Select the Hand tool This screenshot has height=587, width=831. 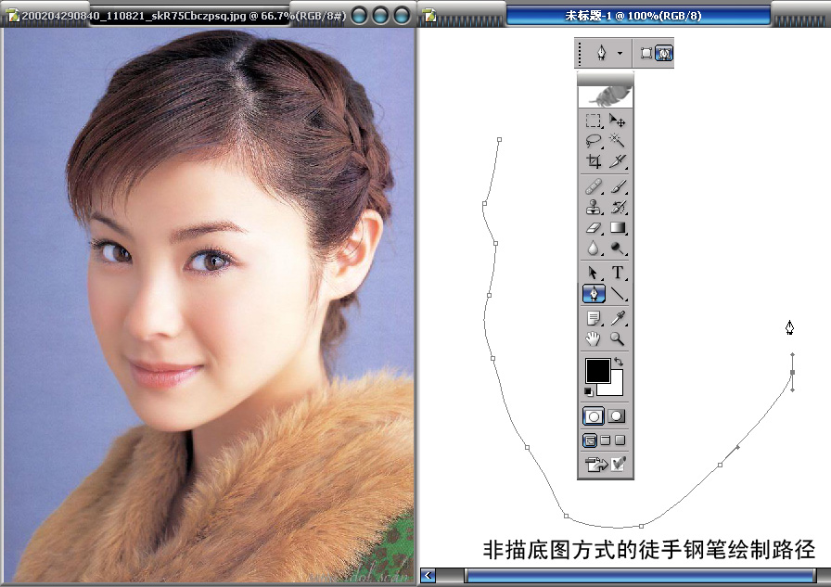tap(593, 338)
